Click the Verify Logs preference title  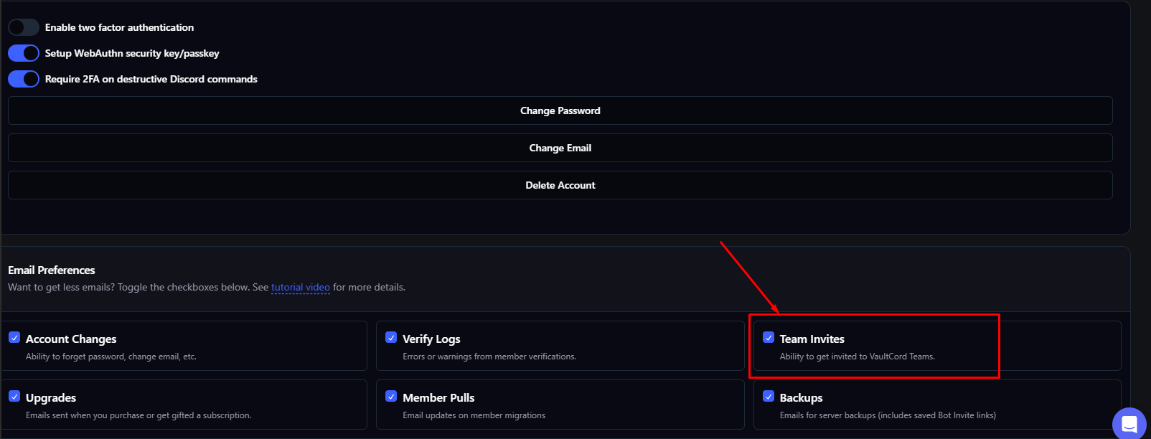431,339
